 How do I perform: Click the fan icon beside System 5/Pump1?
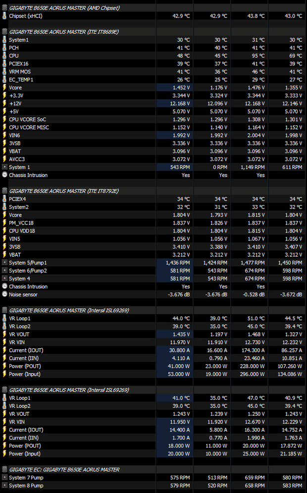point(4,263)
